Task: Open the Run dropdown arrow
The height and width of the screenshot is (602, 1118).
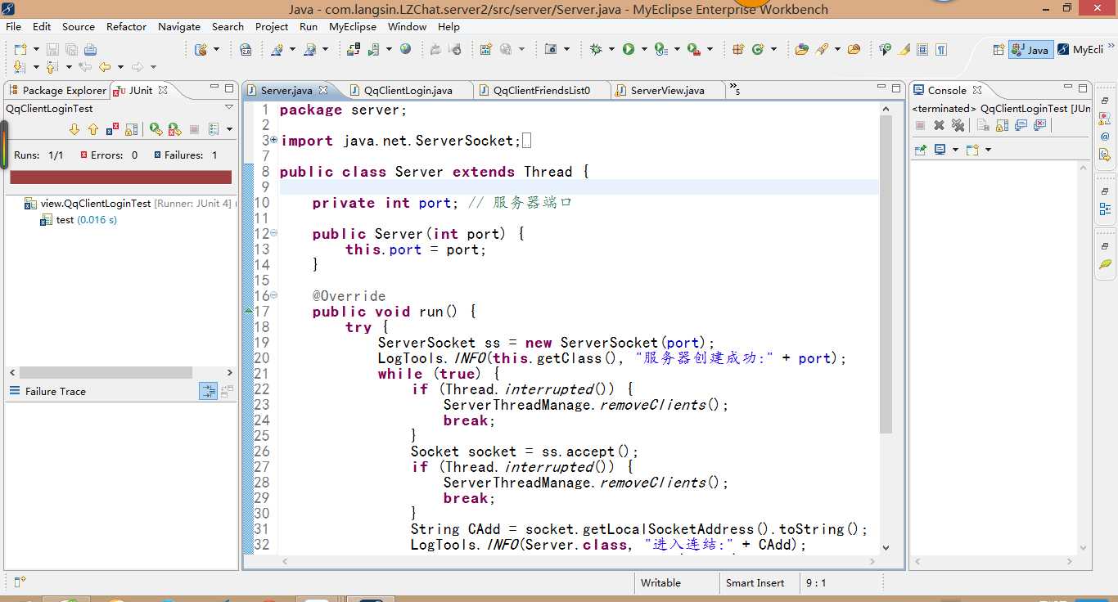Action: 644,50
